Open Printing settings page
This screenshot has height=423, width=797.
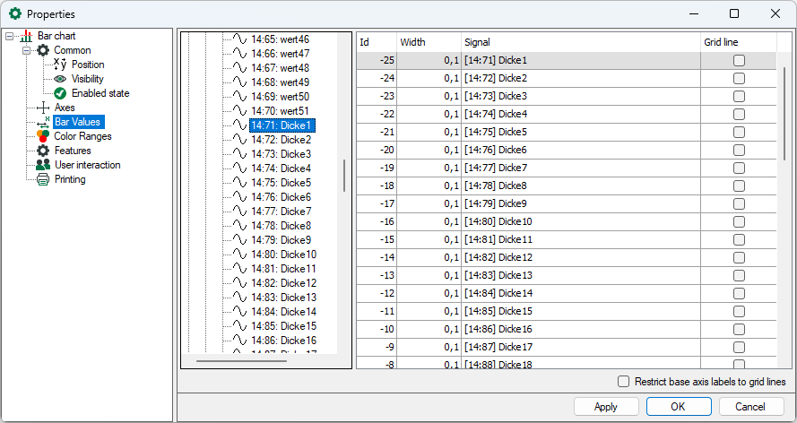(x=70, y=179)
